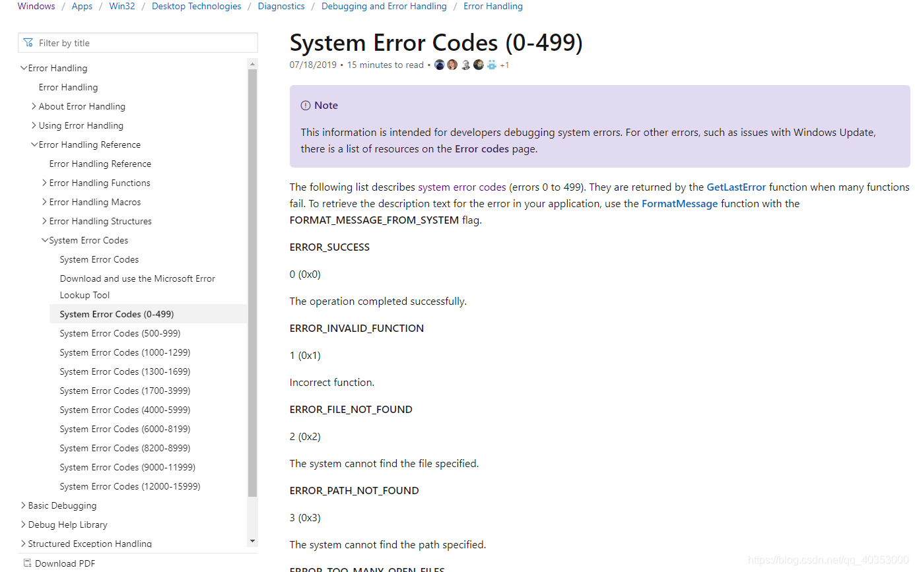Click the Win32 breadcrumb item
This screenshot has width=915, height=572.
tap(121, 6)
